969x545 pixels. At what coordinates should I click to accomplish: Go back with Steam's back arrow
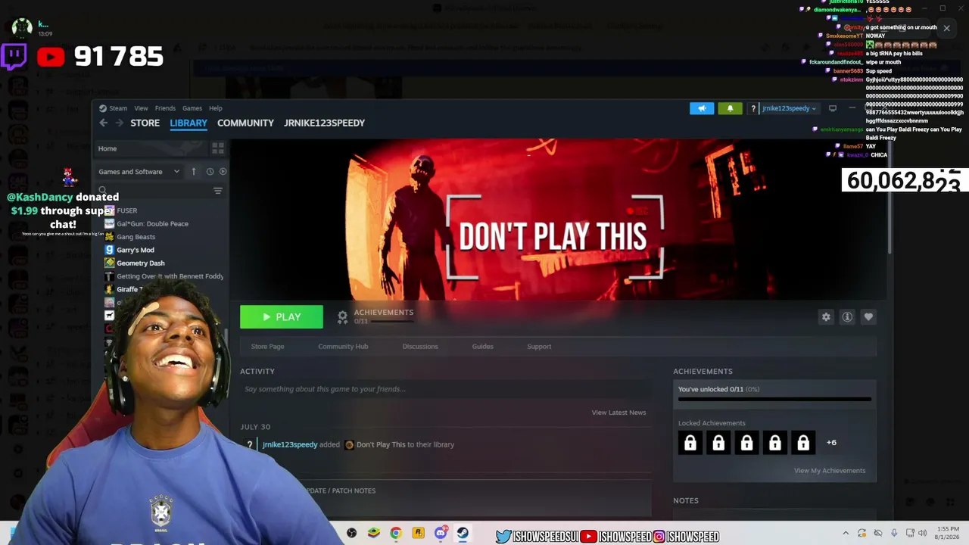point(103,123)
